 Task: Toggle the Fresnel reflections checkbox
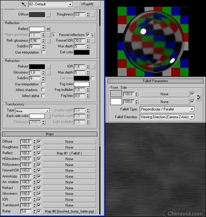coord(88,35)
